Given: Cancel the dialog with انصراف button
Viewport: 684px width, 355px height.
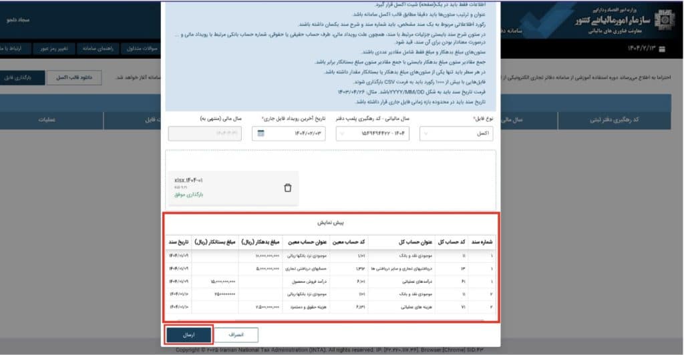Looking at the screenshot, I should [236, 335].
